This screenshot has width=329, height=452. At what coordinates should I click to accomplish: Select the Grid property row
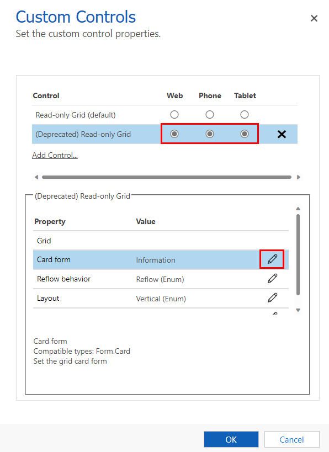click(161, 241)
